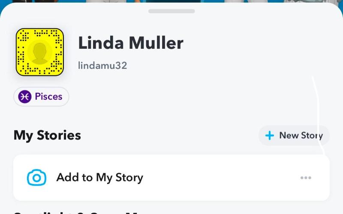Tap the purple Pisces zodiac symbol
343x214 pixels.
tap(25, 97)
